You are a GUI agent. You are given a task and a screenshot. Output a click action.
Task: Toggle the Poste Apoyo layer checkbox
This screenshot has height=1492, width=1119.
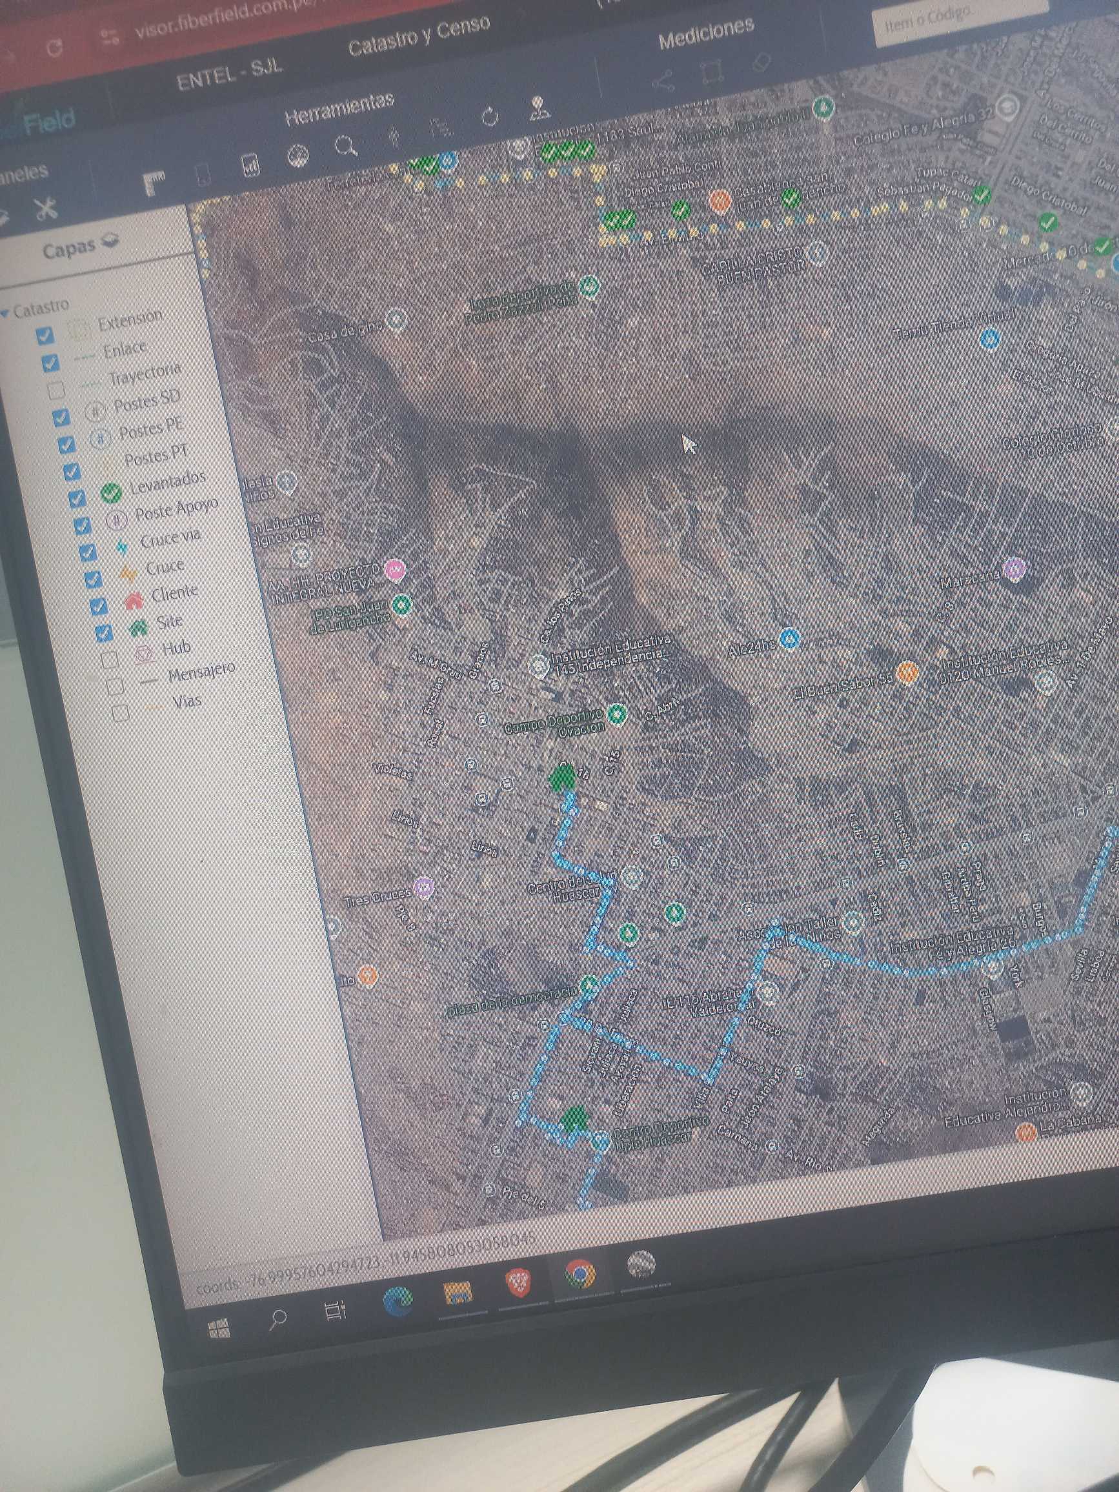coord(83,525)
